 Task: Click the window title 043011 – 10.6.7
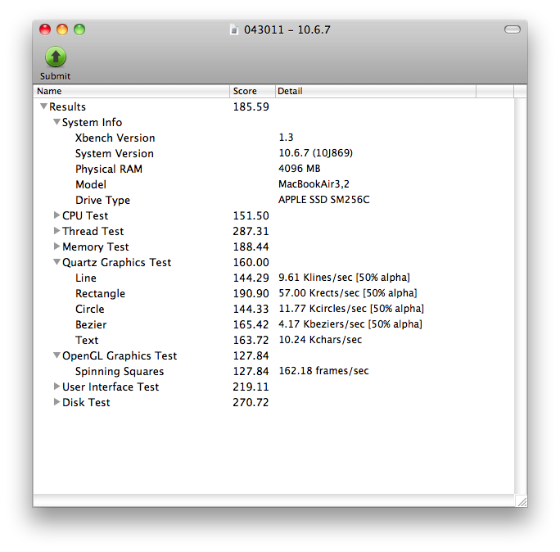coord(287,29)
